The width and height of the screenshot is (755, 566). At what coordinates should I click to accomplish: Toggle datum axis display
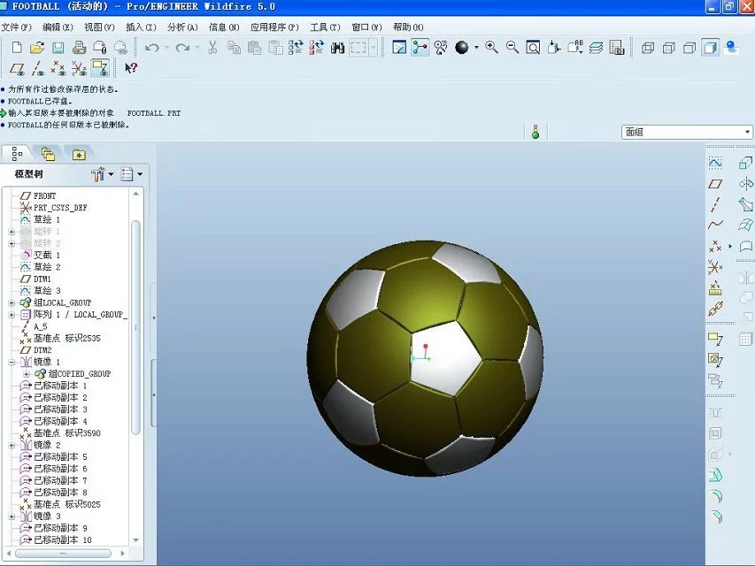click(x=37, y=68)
